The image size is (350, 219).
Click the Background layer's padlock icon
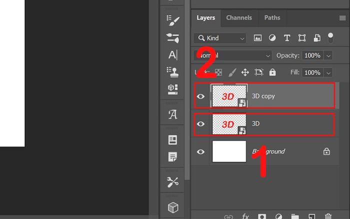(x=326, y=151)
